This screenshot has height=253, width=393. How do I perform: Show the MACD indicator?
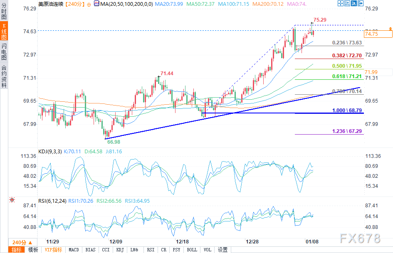[74, 250]
